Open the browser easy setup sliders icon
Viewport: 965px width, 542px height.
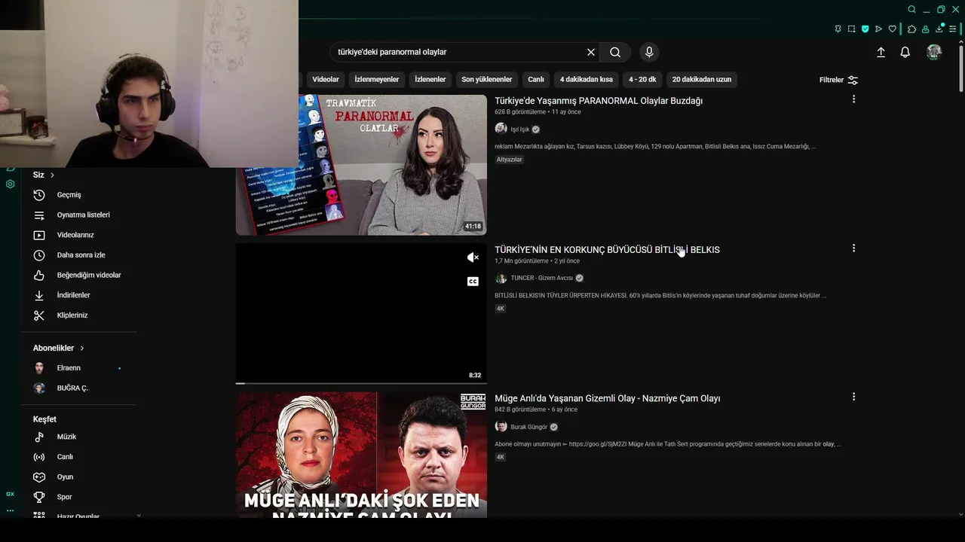(954, 29)
